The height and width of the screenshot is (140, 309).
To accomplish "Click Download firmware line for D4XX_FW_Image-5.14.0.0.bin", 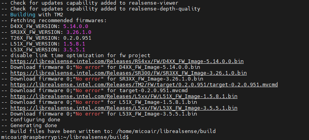I will pyautogui.click(x=101, y=67).
